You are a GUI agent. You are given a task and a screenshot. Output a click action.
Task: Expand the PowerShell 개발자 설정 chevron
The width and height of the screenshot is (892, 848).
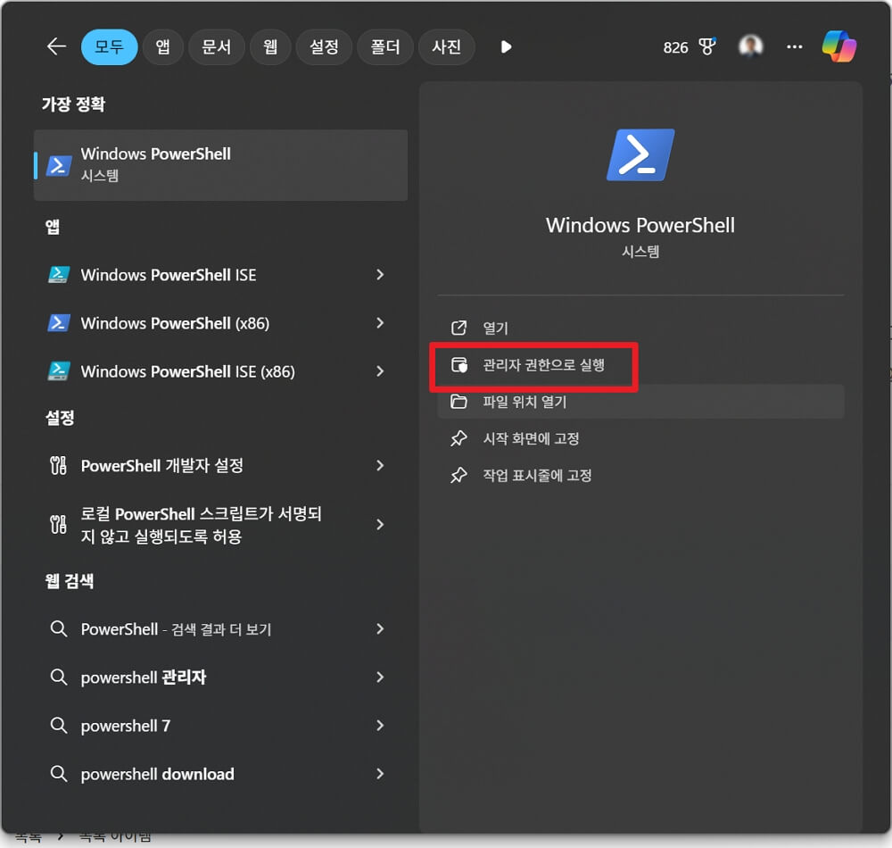pyautogui.click(x=380, y=465)
